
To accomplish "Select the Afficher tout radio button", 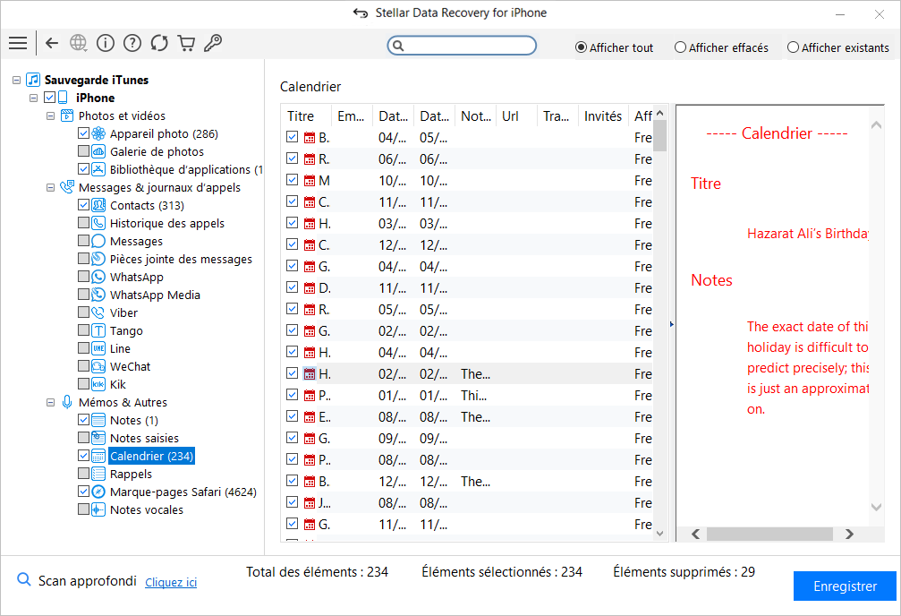I will click(581, 47).
